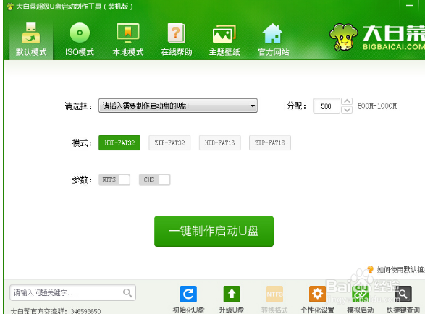Click the 大白菜 BIGBAICAI.COM logo

pos(377,37)
